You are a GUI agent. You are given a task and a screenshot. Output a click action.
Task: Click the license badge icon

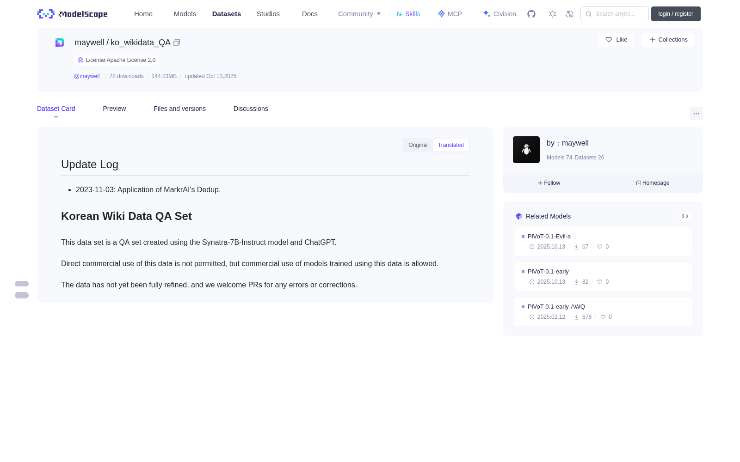tap(80, 60)
